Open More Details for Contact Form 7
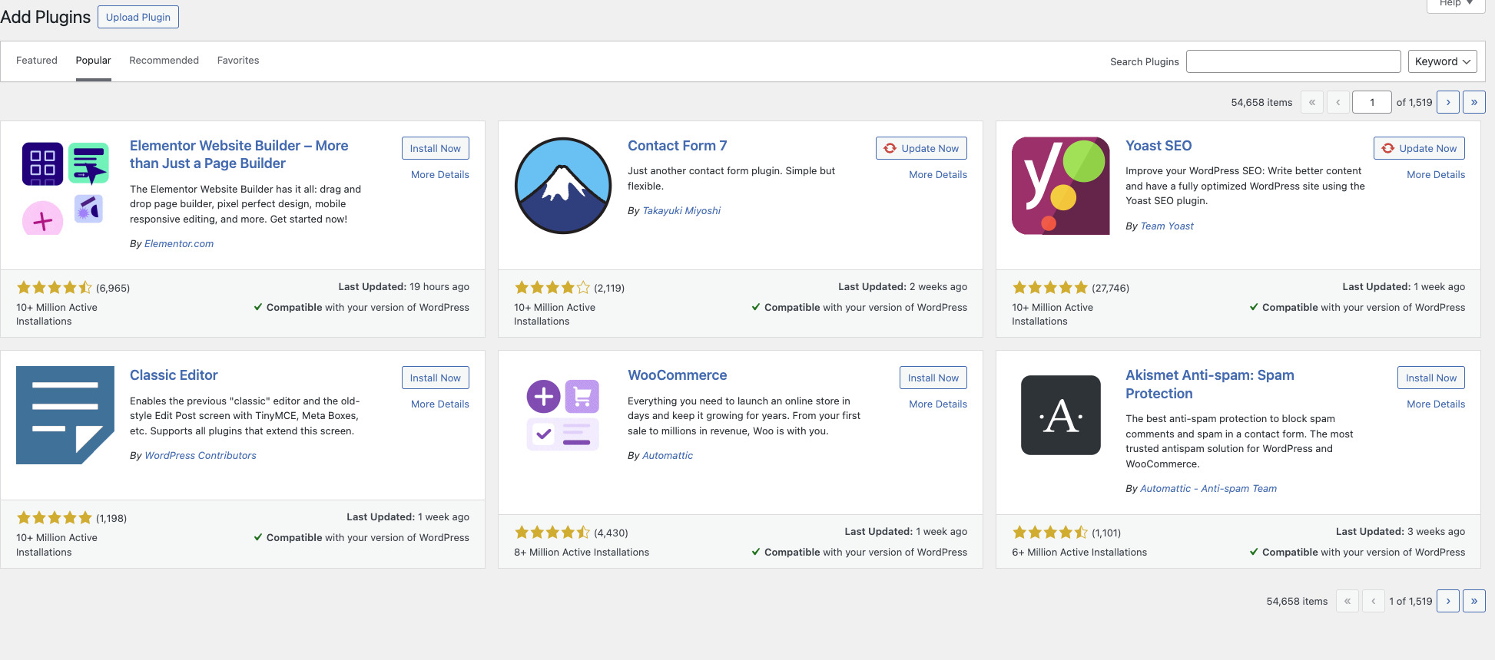Viewport: 1495px width, 660px height. (938, 175)
